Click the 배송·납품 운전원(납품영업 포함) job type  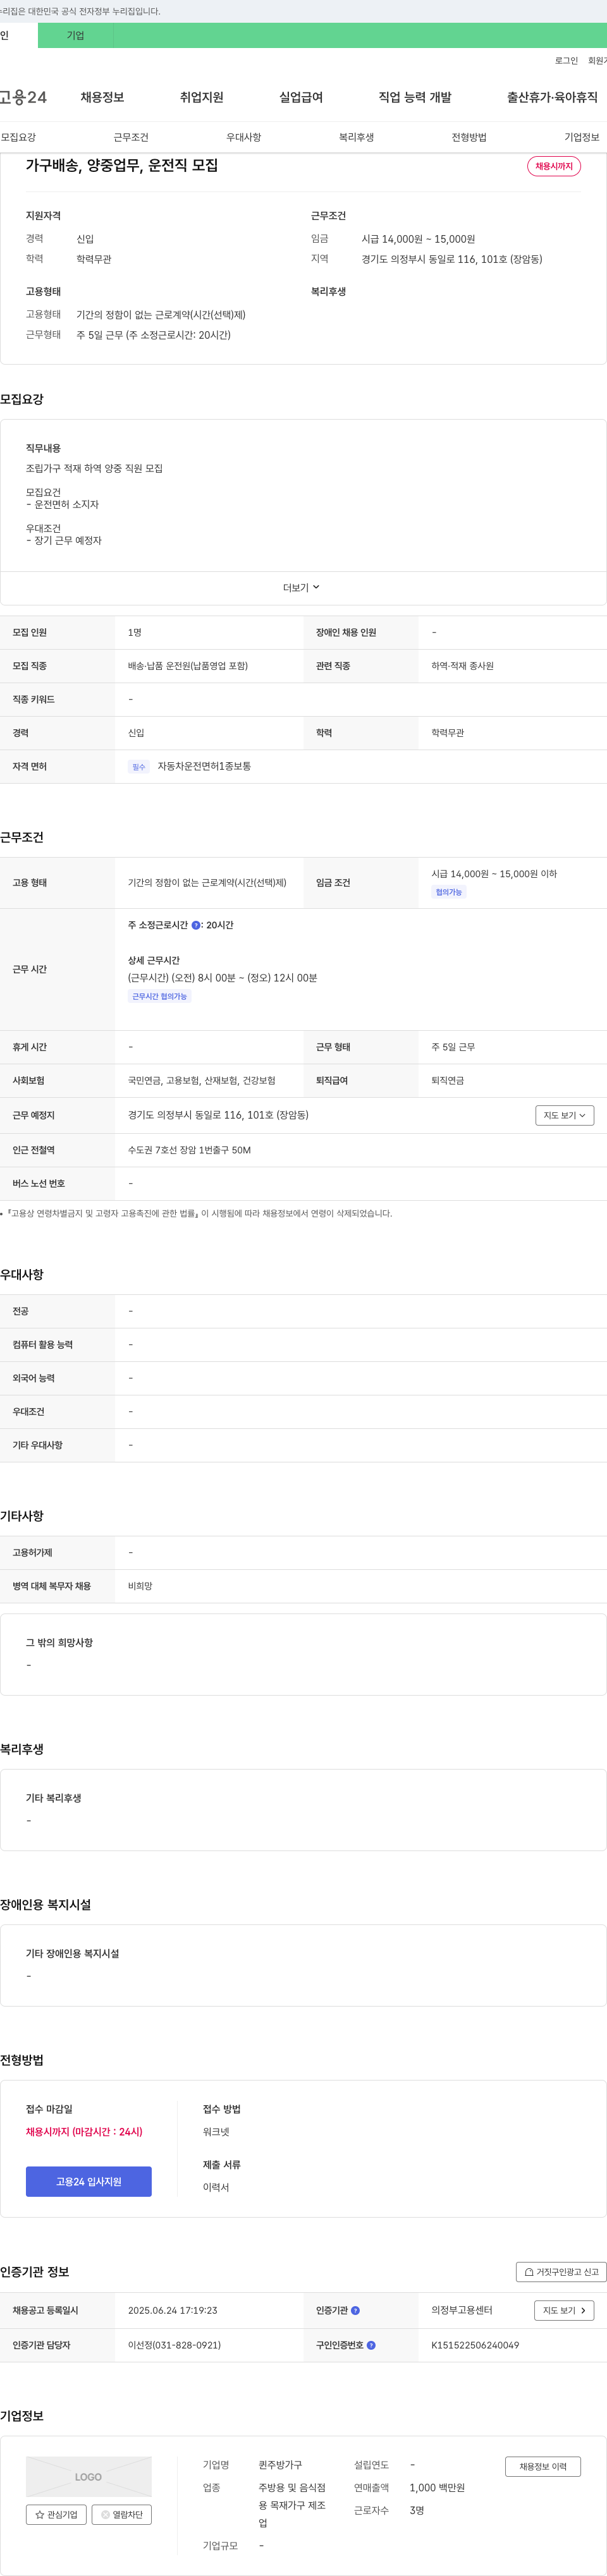click(x=188, y=665)
